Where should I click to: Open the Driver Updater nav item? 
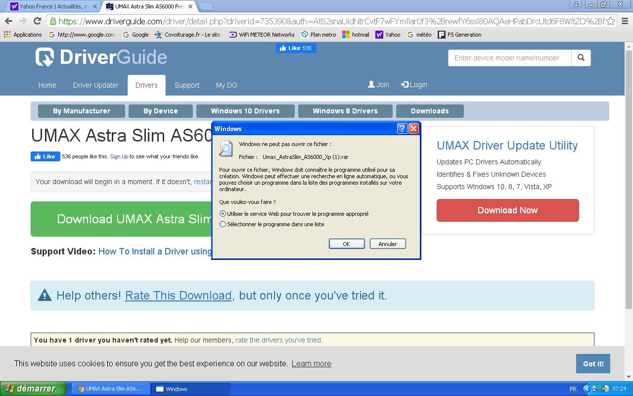(x=96, y=85)
